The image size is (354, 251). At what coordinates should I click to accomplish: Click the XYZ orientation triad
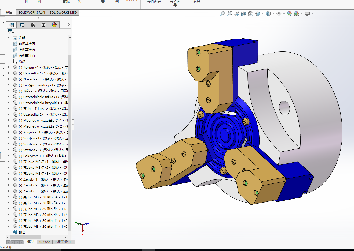83,227
